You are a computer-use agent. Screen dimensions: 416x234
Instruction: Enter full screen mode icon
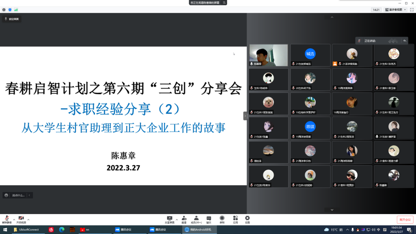pyautogui.click(x=411, y=10)
